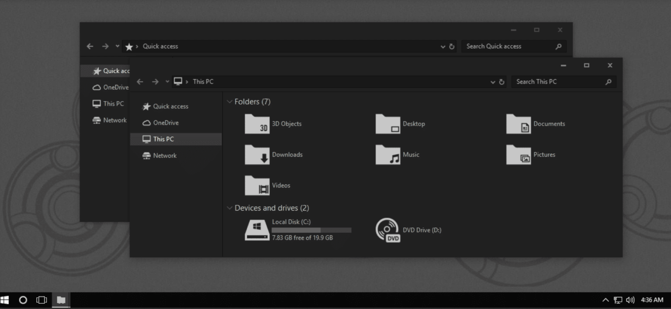Open File Explorer from the taskbar
The height and width of the screenshot is (309, 671).
(61, 300)
